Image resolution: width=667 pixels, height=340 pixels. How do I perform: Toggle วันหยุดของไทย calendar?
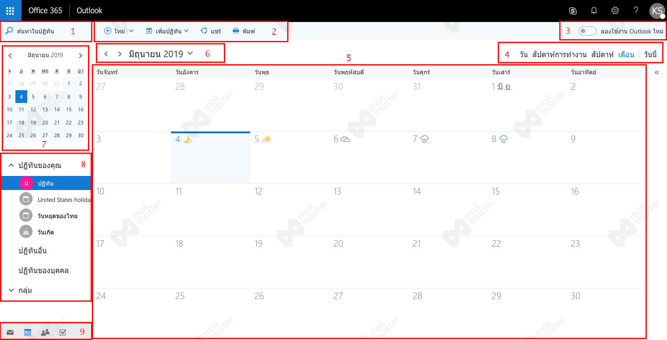tap(48, 216)
